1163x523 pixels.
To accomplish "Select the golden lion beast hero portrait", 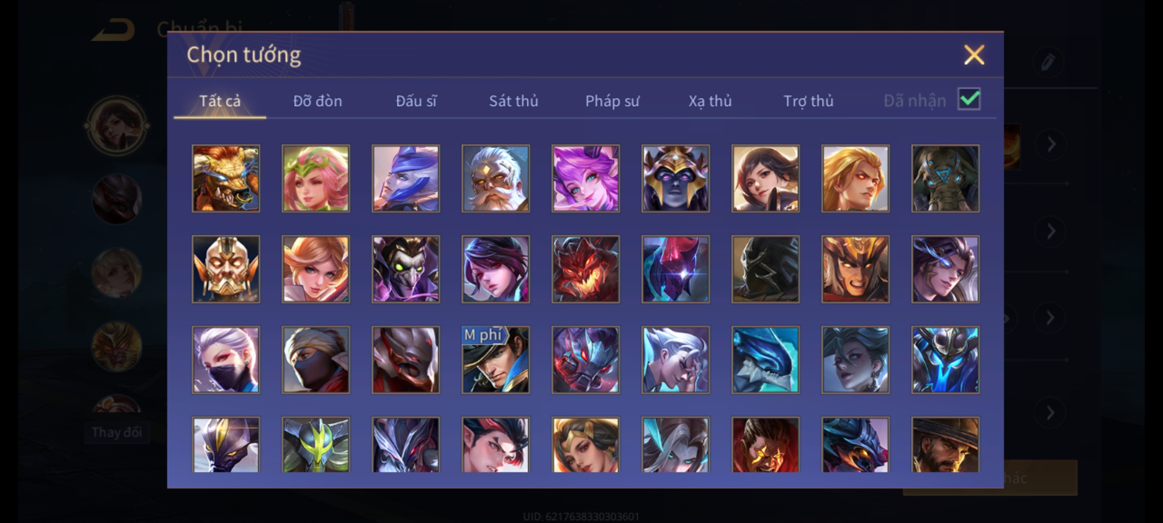I will [x=226, y=179].
